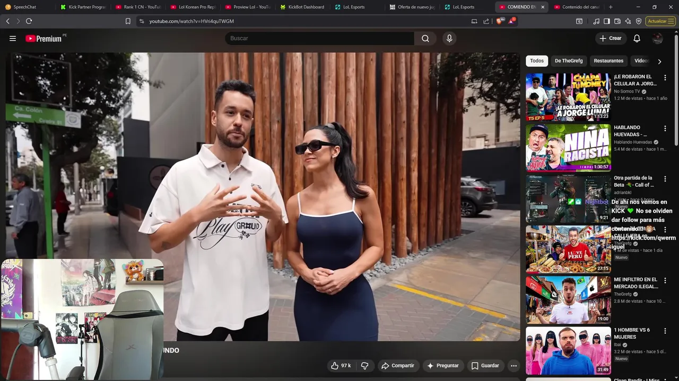Image resolution: width=679 pixels, height=381 pixels.
Task: Open Leo AI sparkle icon
Action: [628, 21]
